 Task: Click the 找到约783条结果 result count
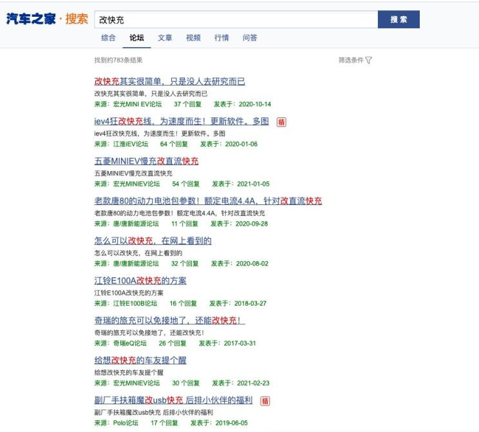(118, 60)
